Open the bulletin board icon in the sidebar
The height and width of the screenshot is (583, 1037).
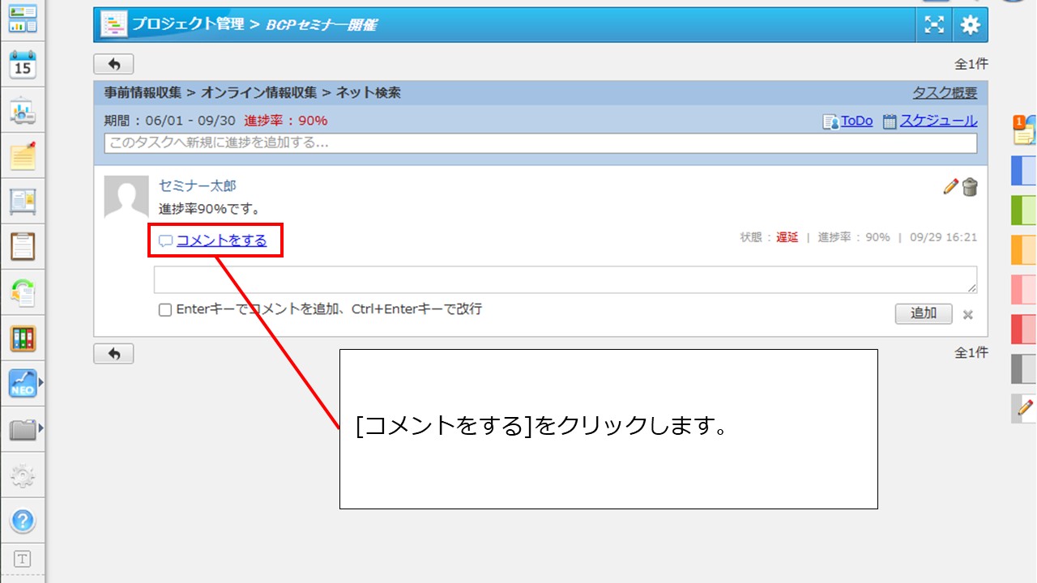coord(23,201)
